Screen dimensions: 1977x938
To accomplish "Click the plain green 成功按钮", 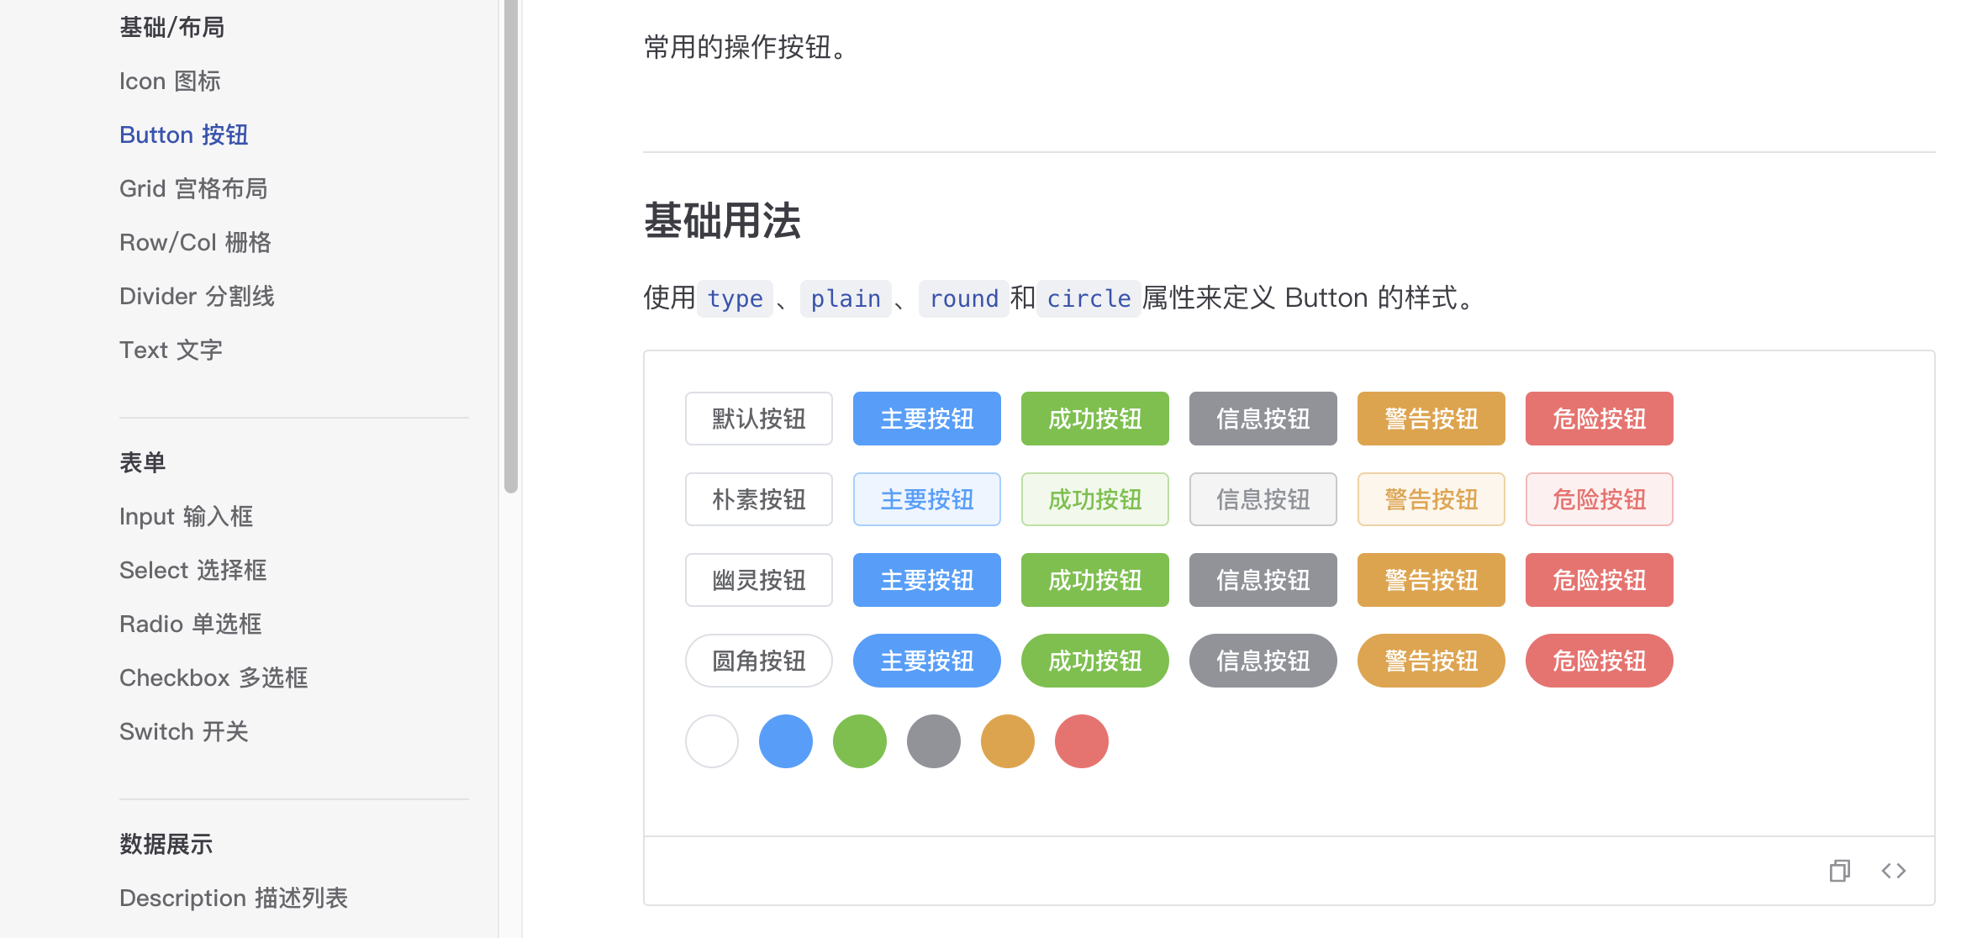I will [x=1094, y=499].
